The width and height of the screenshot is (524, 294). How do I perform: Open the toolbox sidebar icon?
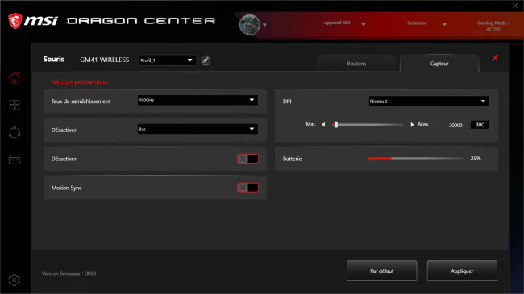tap(15, 159)
